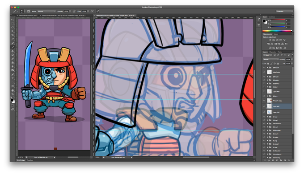The image size is (304, 175).
Task: Open the layer filter Kind dropdown
Action: [267, 55]
